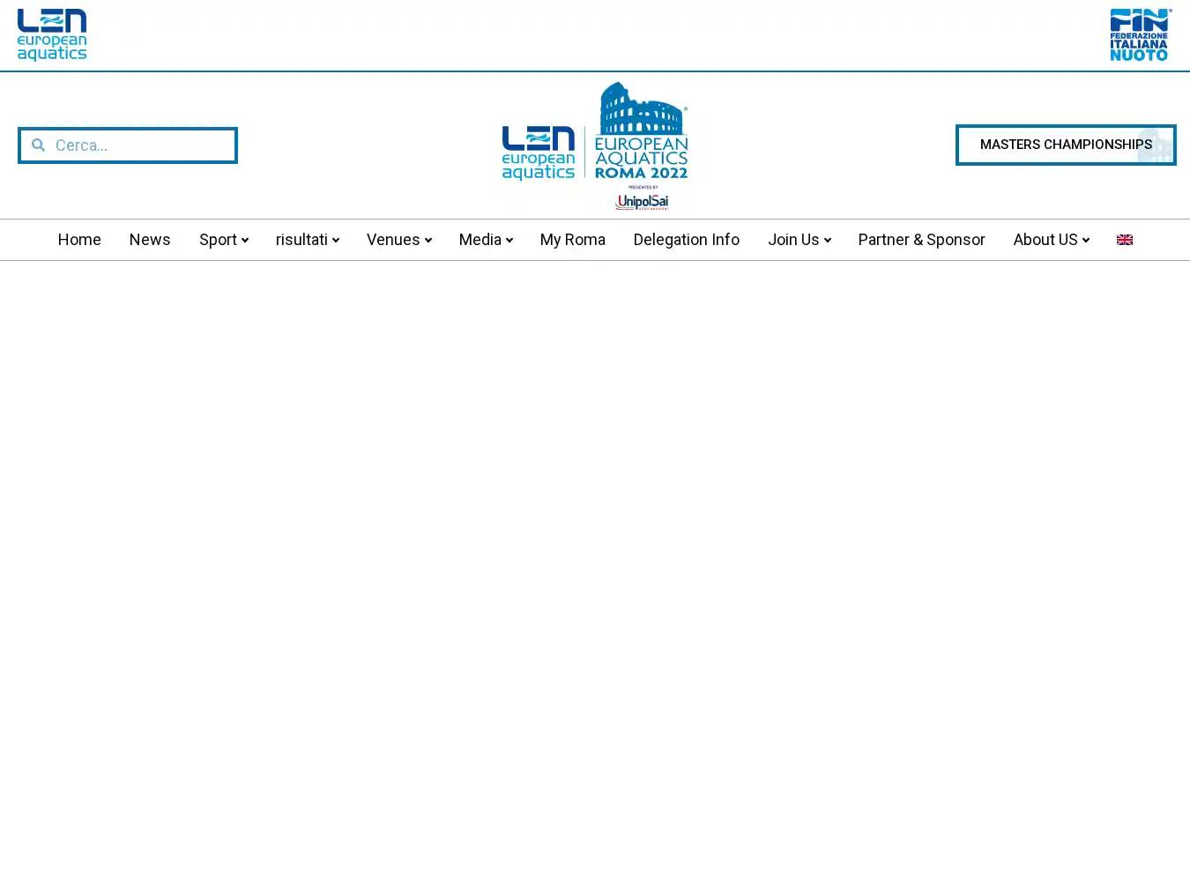
Task: Expand the Venues menu
Action: (x=398, y=240)
